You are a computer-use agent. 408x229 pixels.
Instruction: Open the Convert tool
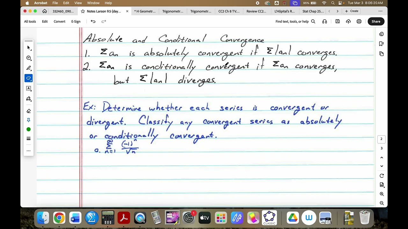coord(59,21)
